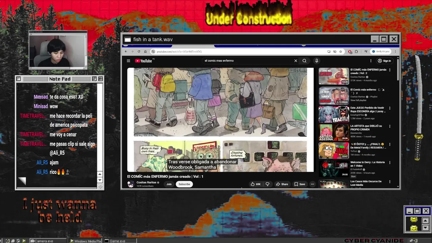Clear the YouTube search text
432x243 pixels.
[296, 61]
